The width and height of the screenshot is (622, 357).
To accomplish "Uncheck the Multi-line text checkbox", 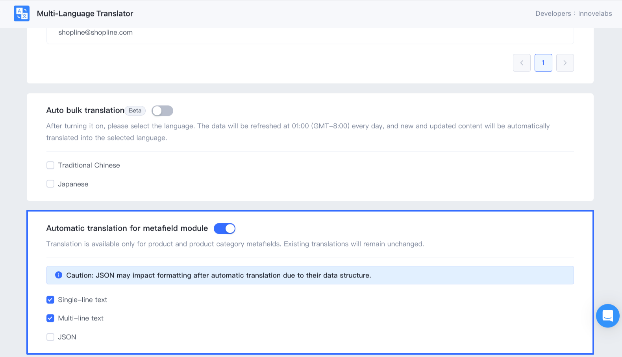I will [50, 318].
